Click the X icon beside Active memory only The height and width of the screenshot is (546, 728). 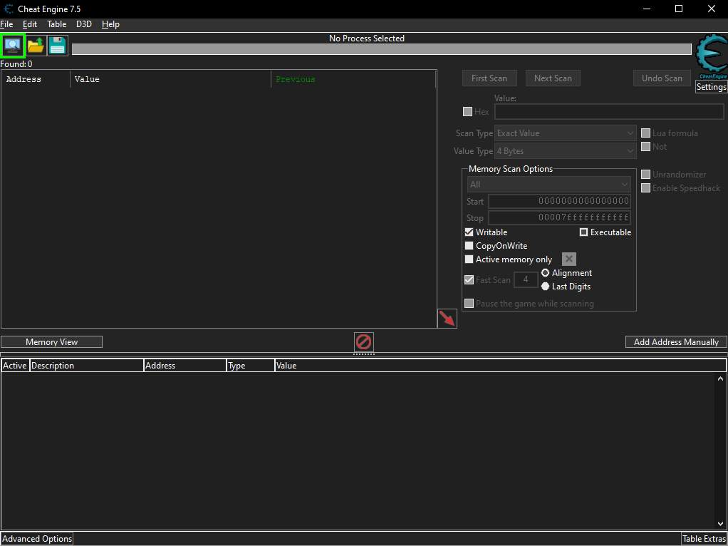(x=569, y=259)
